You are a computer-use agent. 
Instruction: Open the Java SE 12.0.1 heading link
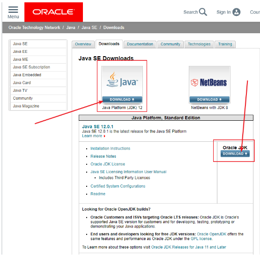tap(97, 127)
